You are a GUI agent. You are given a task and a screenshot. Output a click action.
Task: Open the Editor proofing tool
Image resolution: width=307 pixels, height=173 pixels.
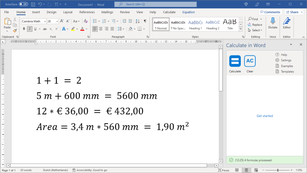click(x=287, y=23)
